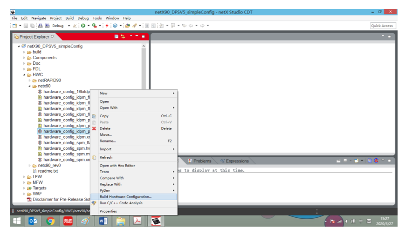404x235 pixels.
Task: Open Word from the taskbar
Action: pos(103,221)
